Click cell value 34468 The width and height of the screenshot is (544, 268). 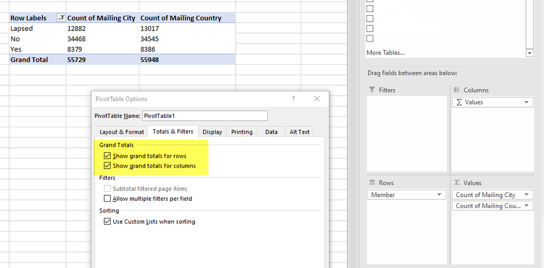[x=103, y=39]
